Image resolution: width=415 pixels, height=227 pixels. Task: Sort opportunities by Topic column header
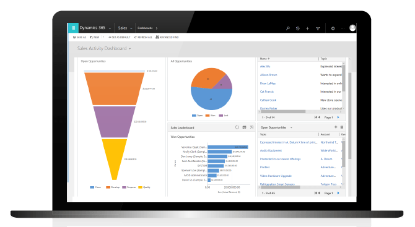tap(263, 134)
